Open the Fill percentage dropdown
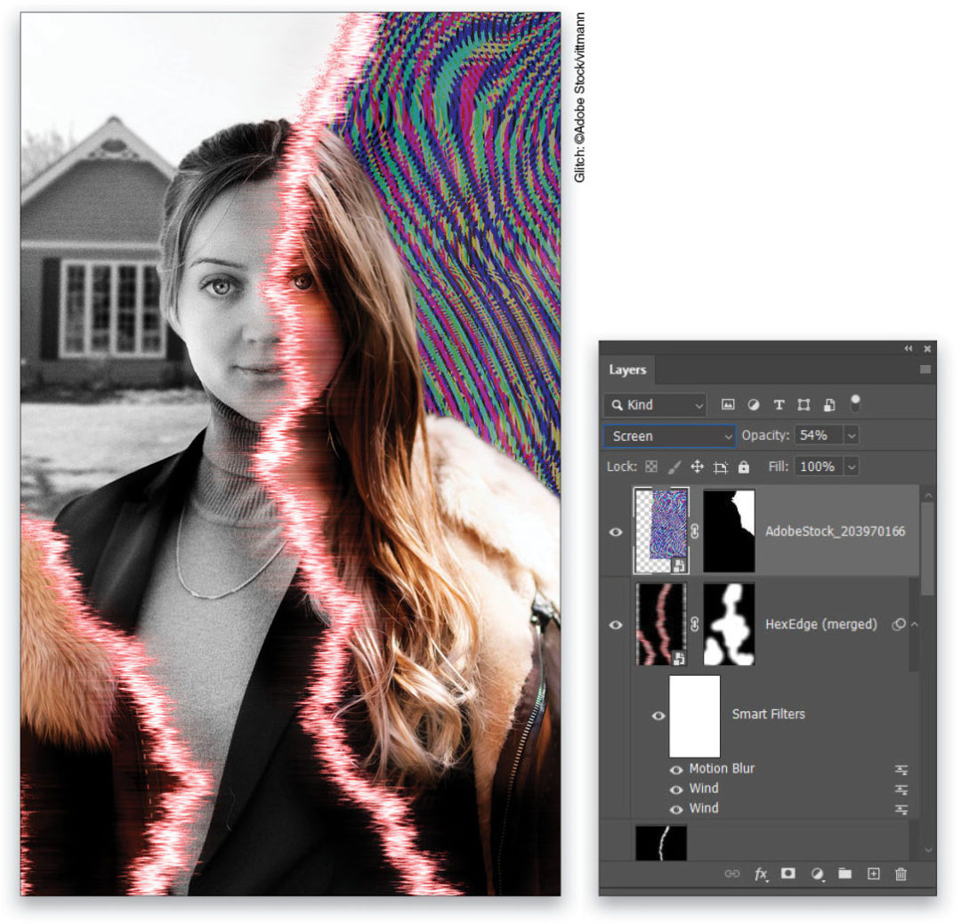The image size is (961, 924). pos(850,466)
